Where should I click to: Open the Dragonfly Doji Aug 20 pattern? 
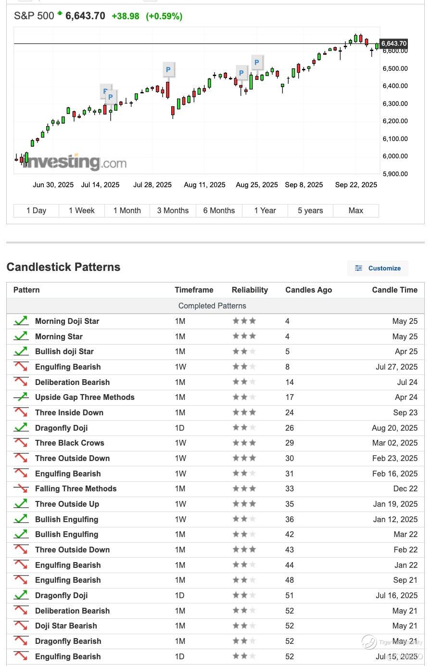pos(62,428)
